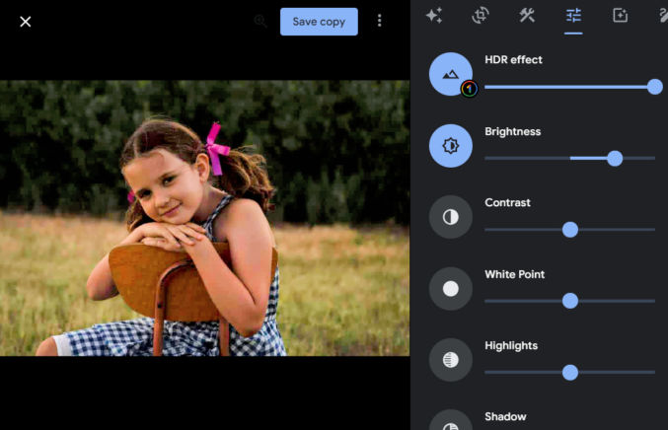
Task: Toggle the Highlights round icon
Action: click(x=450, y=360)
